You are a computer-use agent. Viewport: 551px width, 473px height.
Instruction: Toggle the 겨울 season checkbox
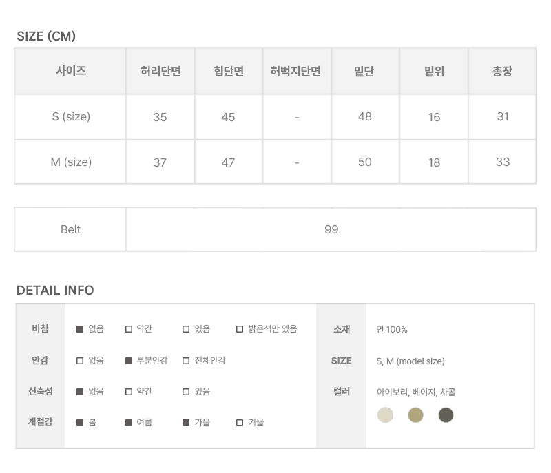[240, 422]
